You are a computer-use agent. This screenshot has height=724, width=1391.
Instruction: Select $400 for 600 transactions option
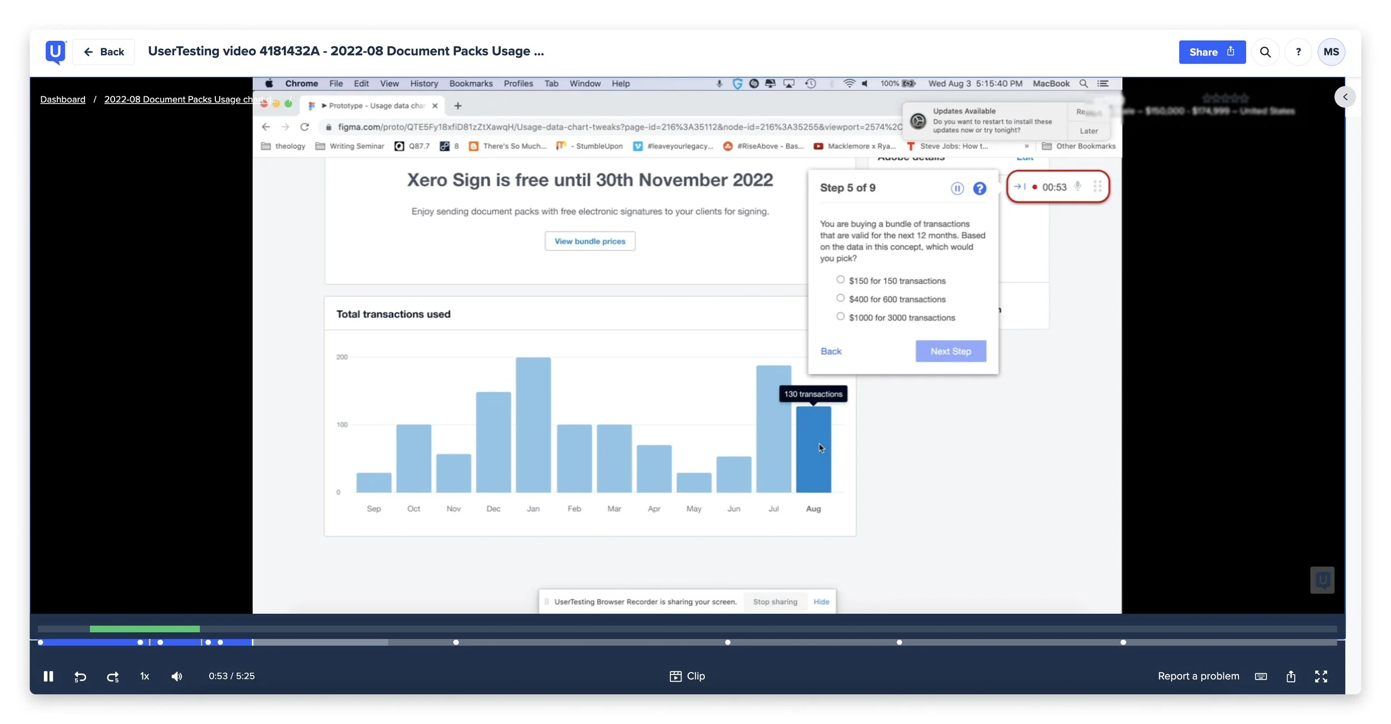pyautogui.click(x=840, y=298)
